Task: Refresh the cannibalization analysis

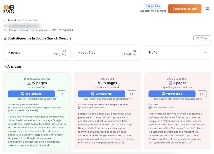Action: point(131,94)
